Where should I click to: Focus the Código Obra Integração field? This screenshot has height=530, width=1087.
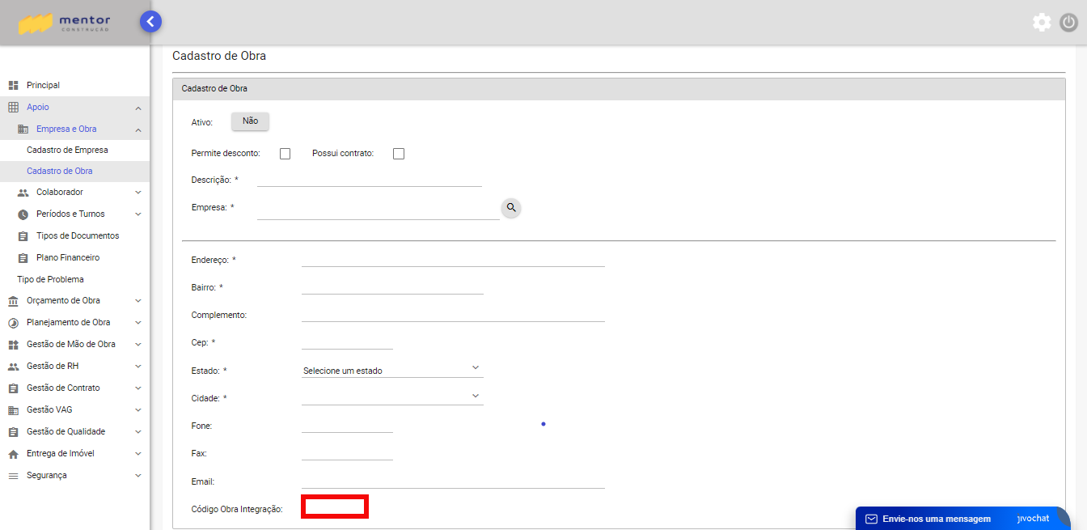(x=335, y=507)
